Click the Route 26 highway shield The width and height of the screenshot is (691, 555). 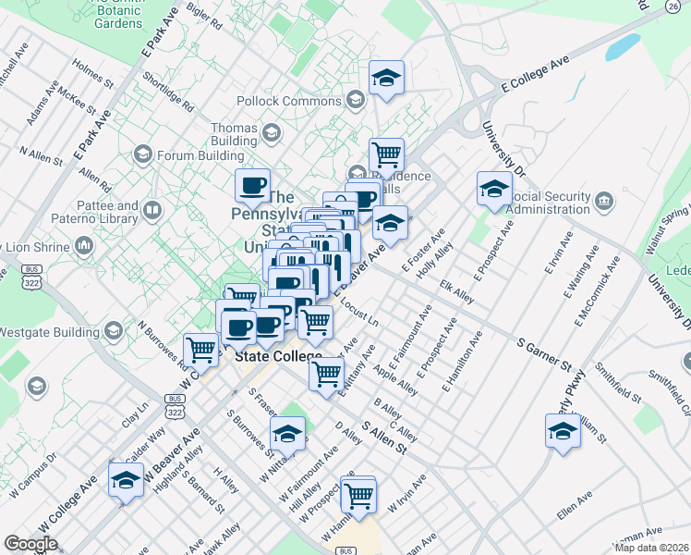[673, 6]
